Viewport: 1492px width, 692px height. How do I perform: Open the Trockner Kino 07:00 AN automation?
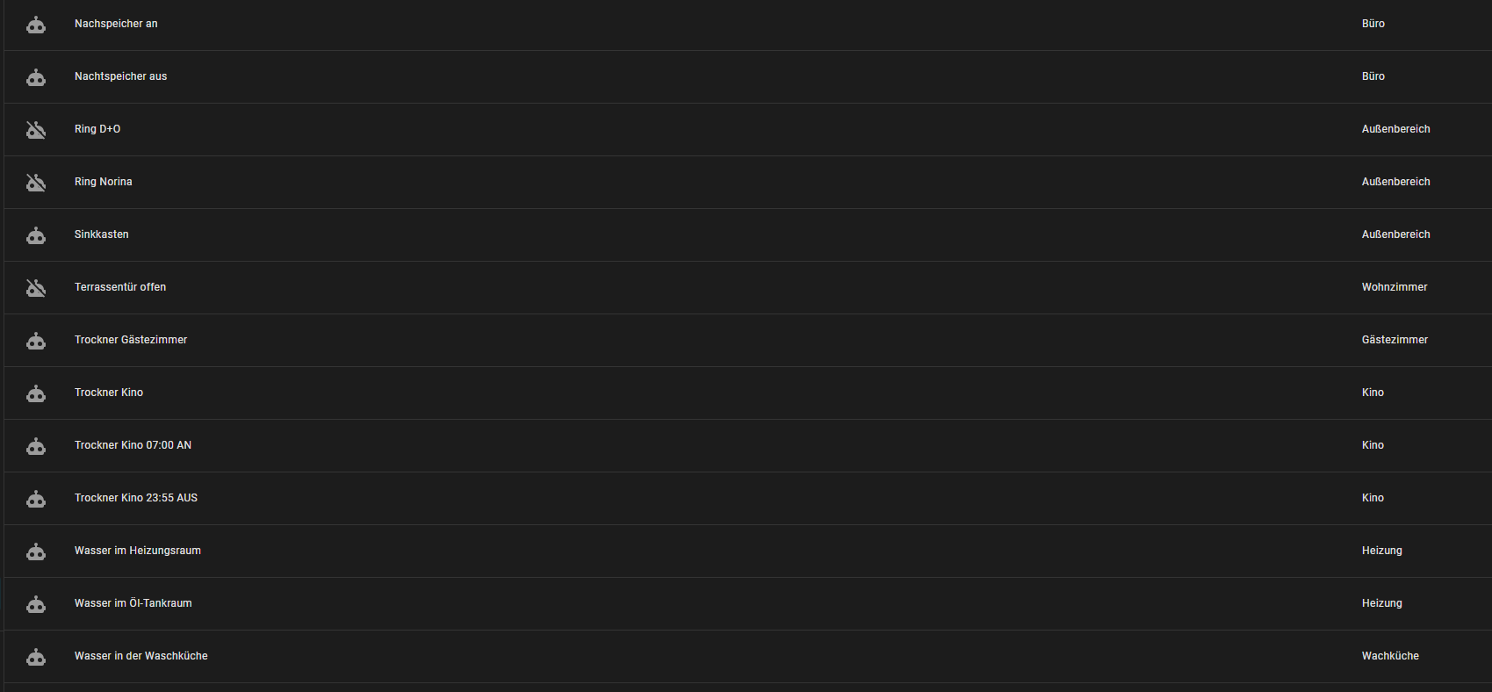coord(133,445)
